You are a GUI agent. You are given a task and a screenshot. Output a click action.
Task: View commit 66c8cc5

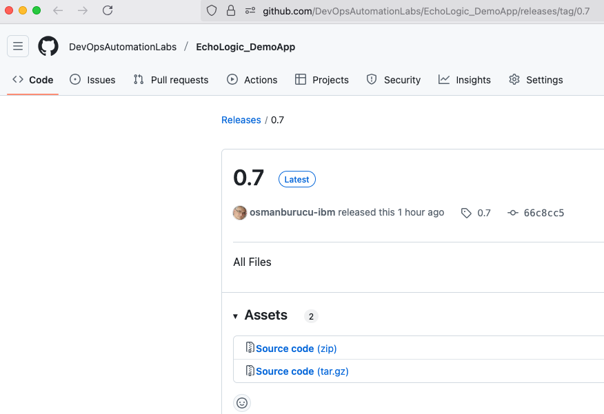point(543,213)
